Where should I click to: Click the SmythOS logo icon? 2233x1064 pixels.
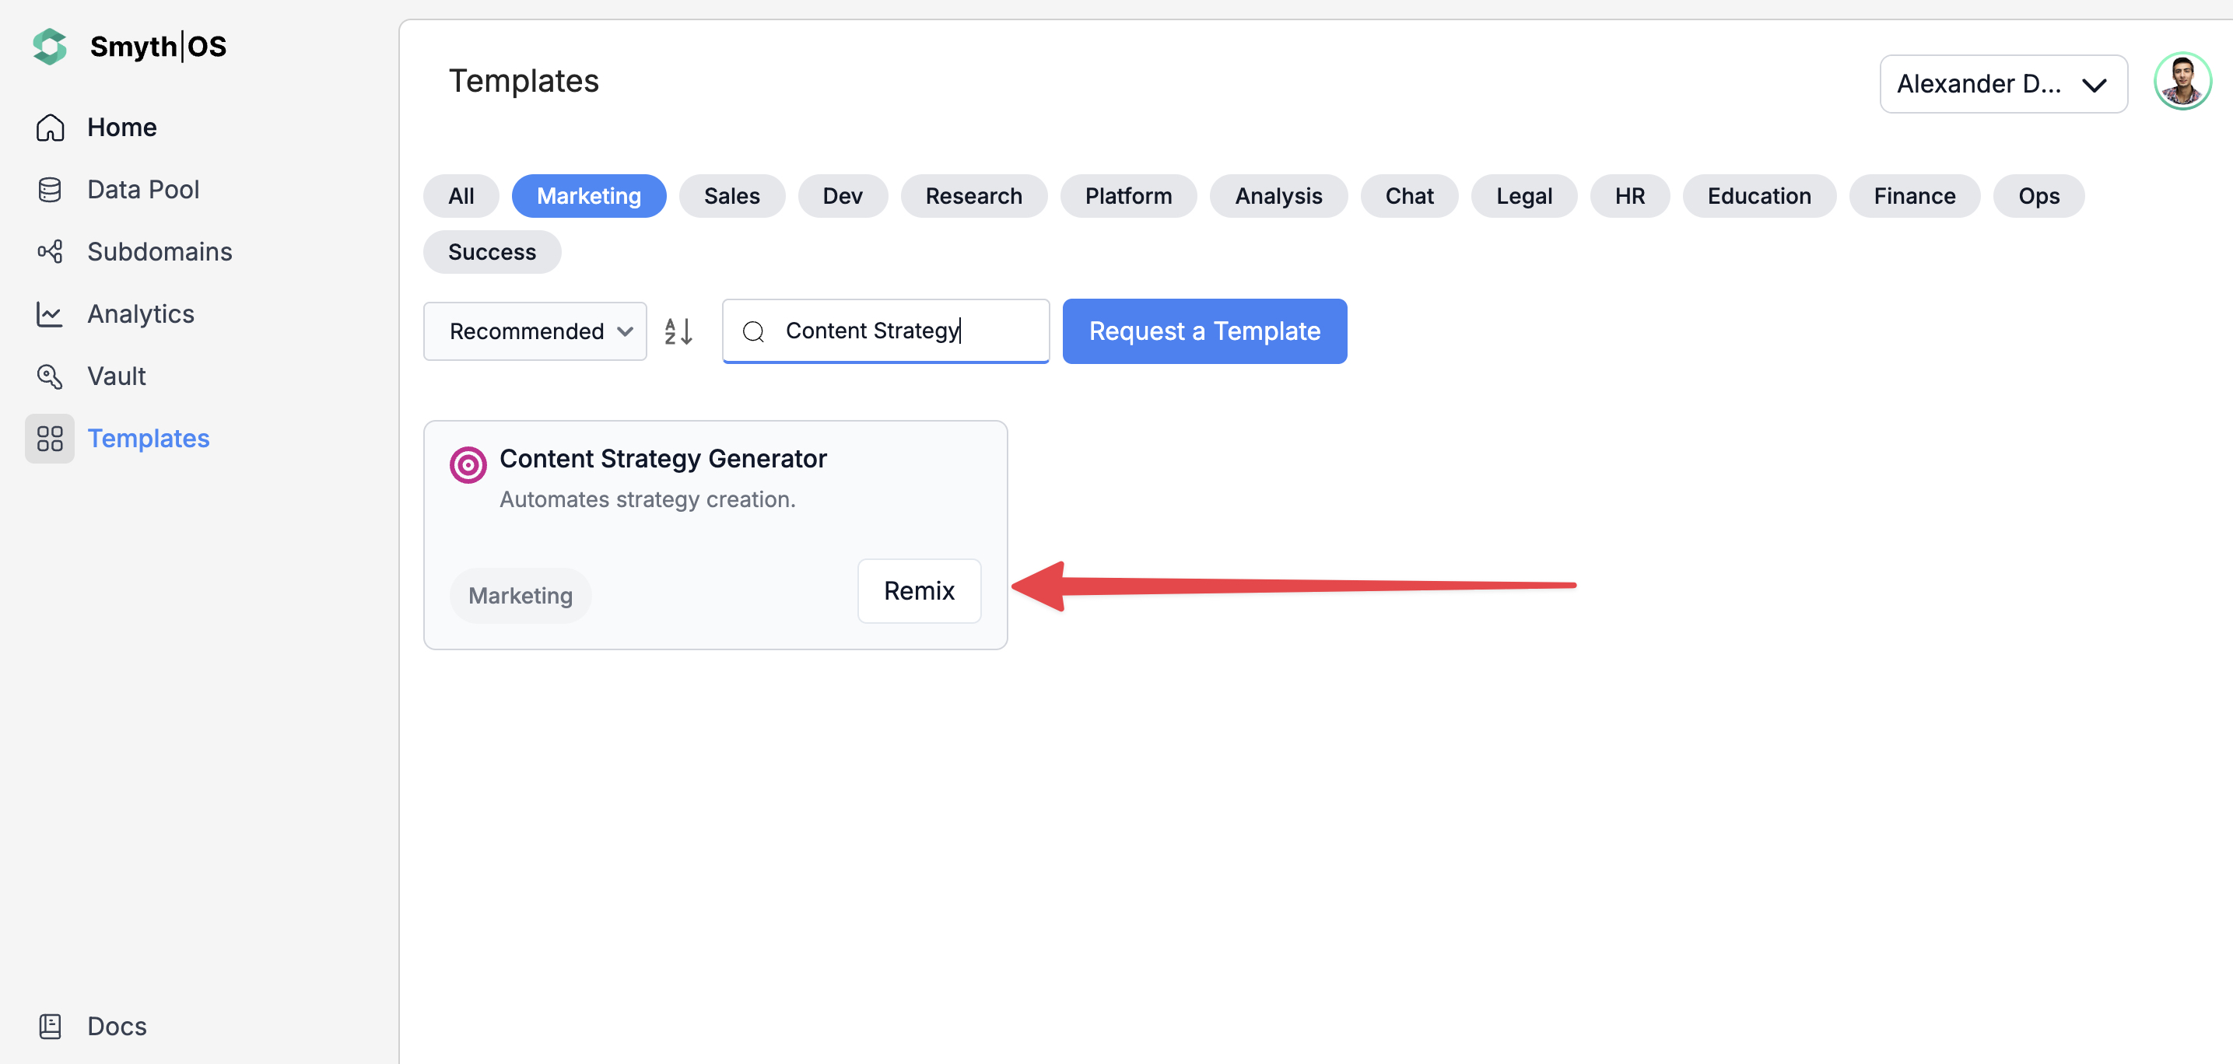pyautogui.click(x=50, y=47)
